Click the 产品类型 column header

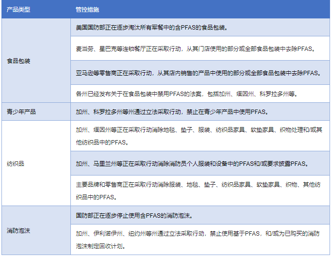point(18,9)
